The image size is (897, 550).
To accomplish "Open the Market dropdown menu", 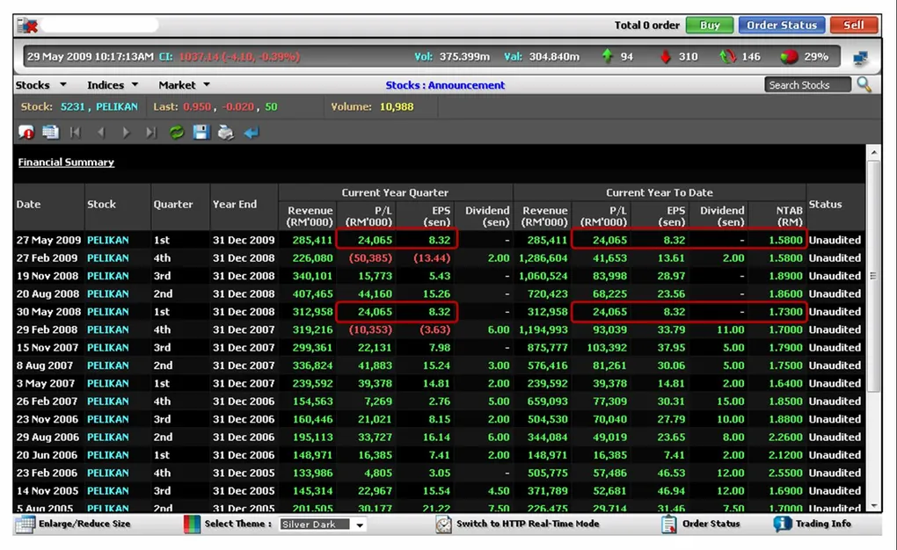I will click(x=184, y=84).
